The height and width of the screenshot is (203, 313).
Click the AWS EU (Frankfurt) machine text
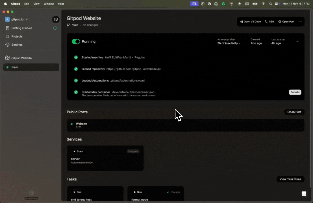118,57
